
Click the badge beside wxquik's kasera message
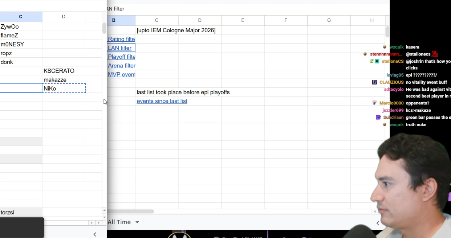(x=385, y=47)
